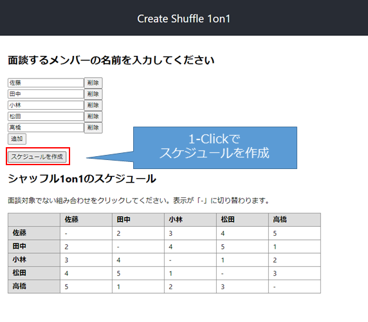The width and height of the screenshot is (368, 322).
Task: Toggle 佐藤 row, 高橋 column cell
Action: pos(295,233)
